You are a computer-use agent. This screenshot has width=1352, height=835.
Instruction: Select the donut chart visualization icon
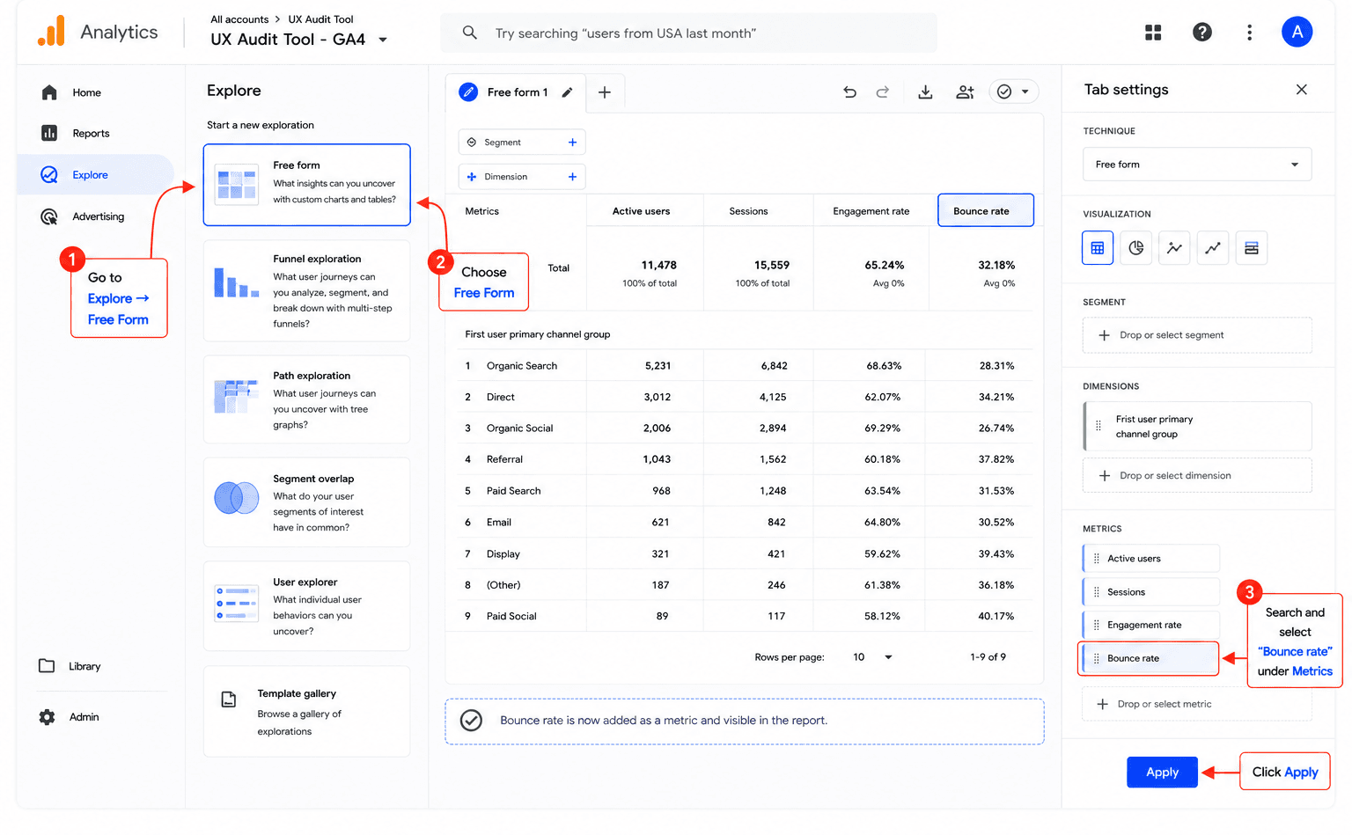(x=1136, y=248)
